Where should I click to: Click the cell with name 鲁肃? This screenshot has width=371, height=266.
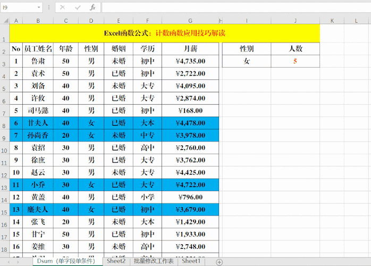tap(38, 61)
